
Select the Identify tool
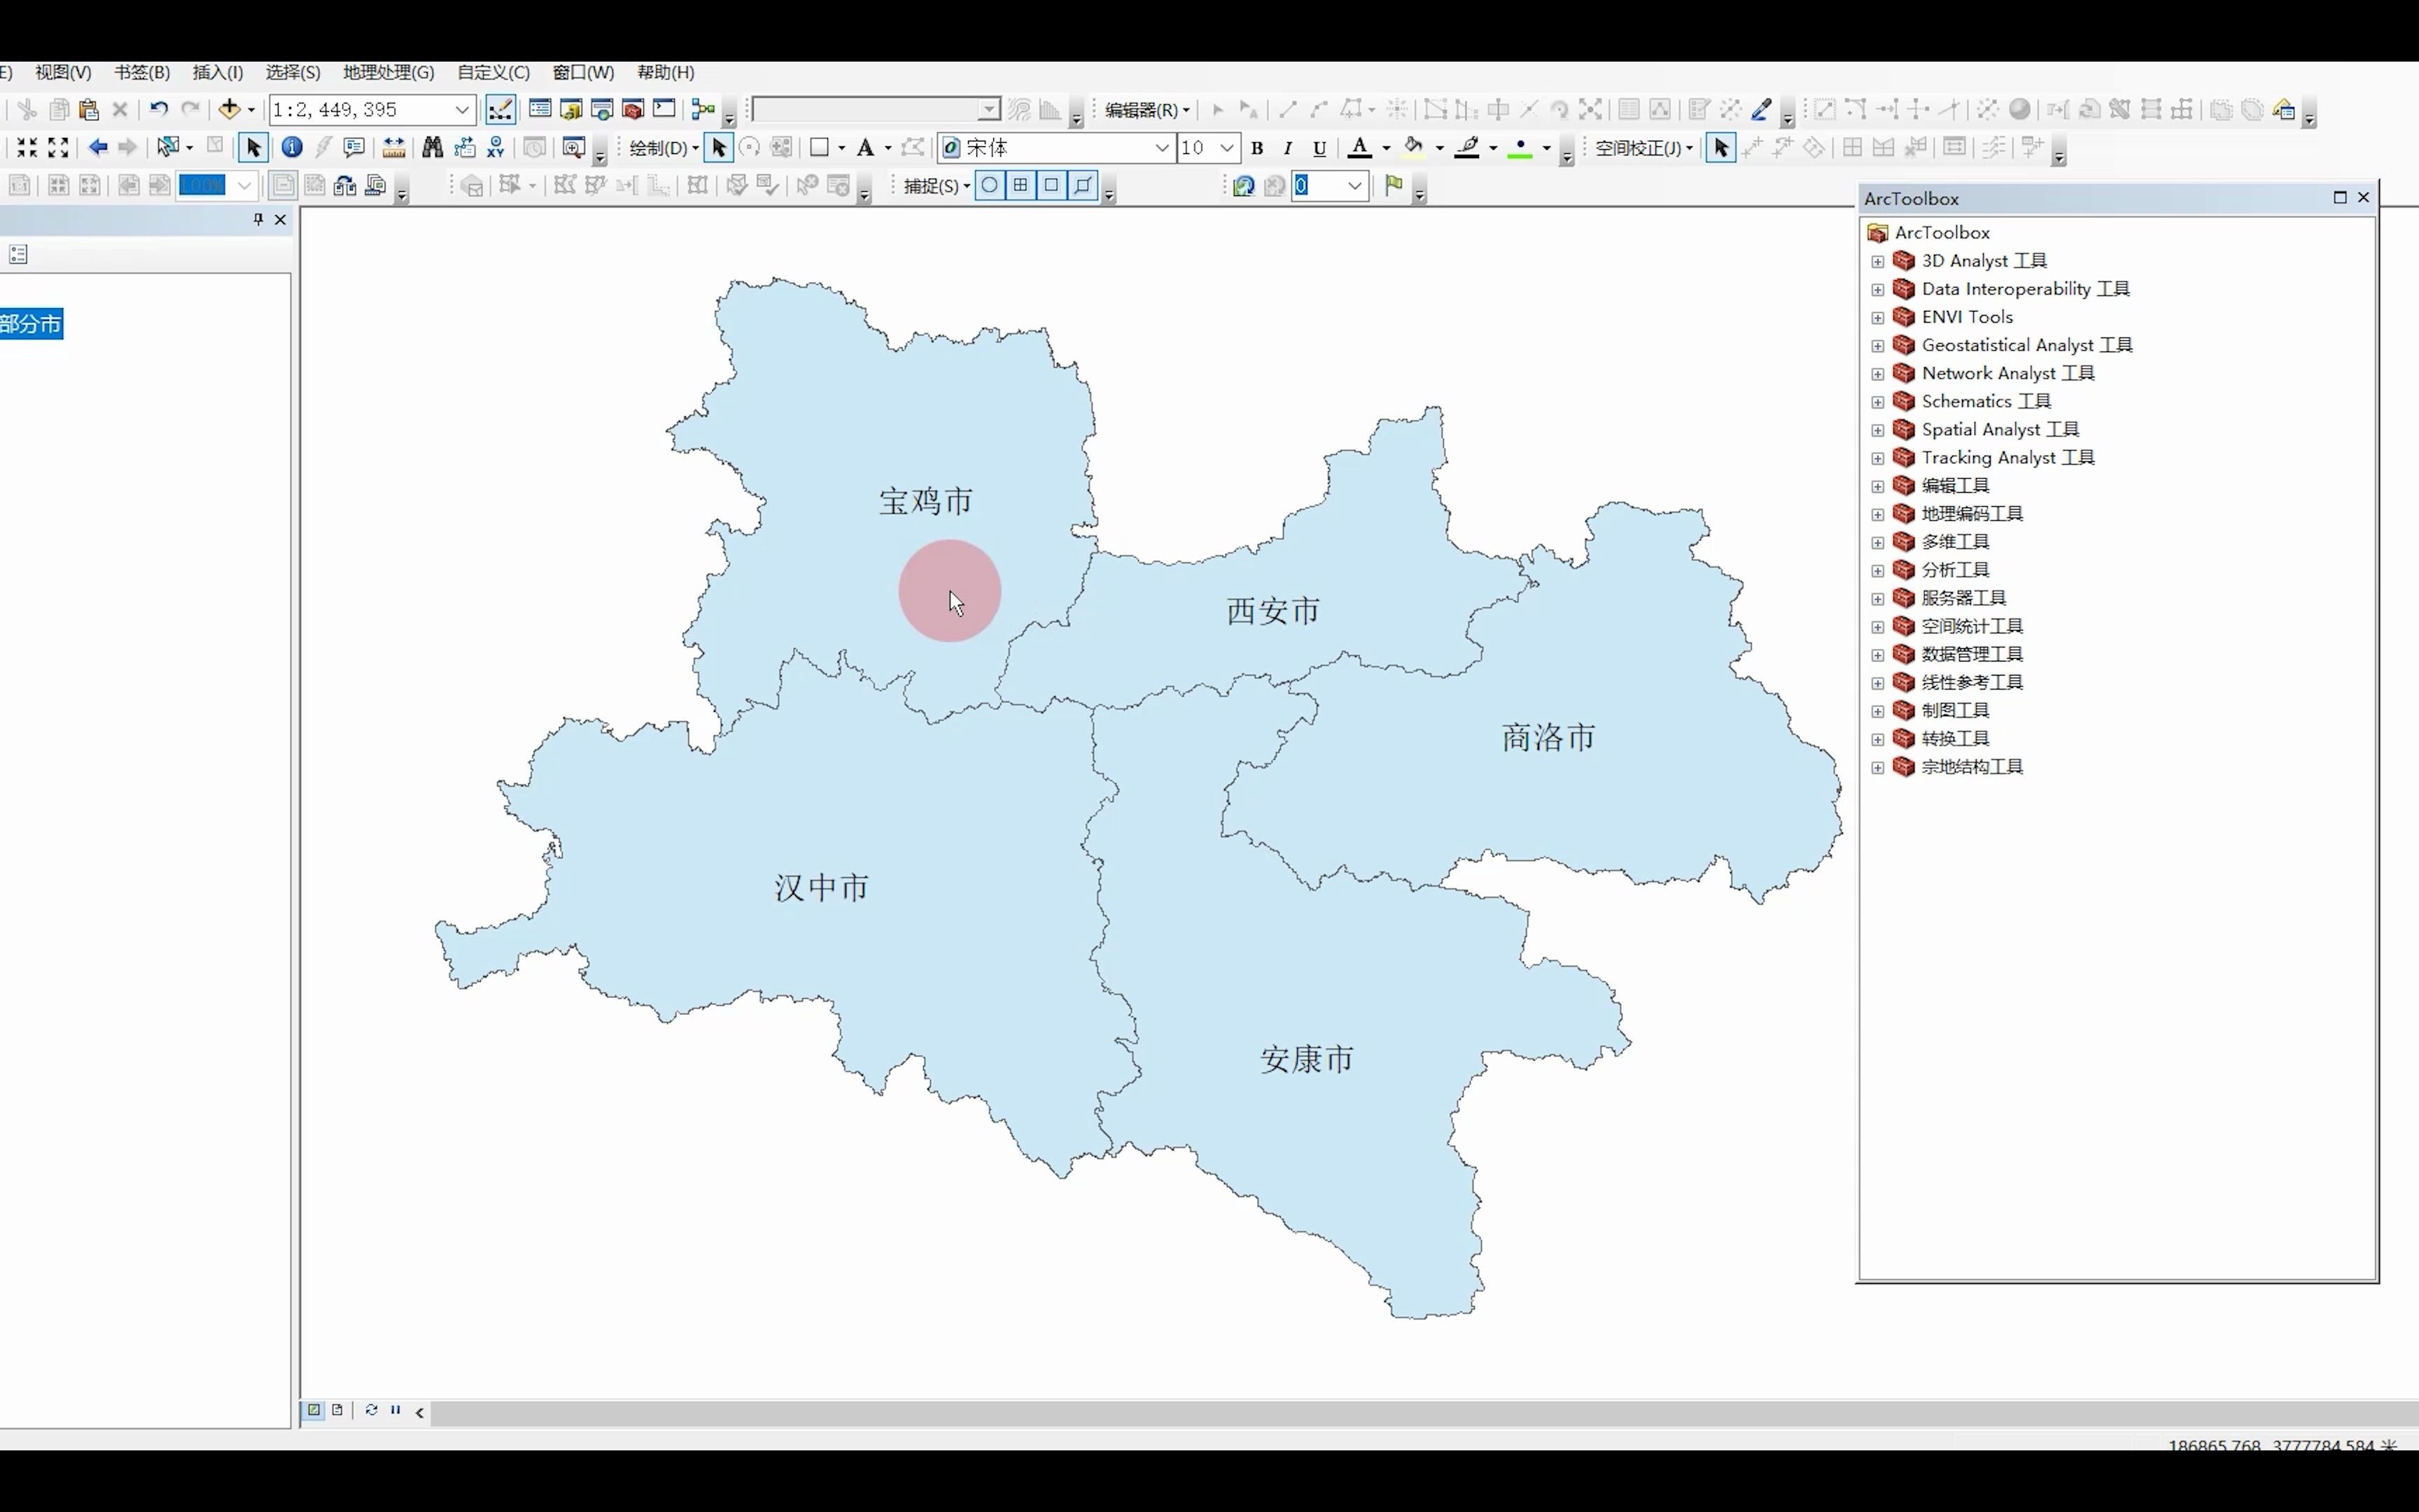click(x=292, y=148)
